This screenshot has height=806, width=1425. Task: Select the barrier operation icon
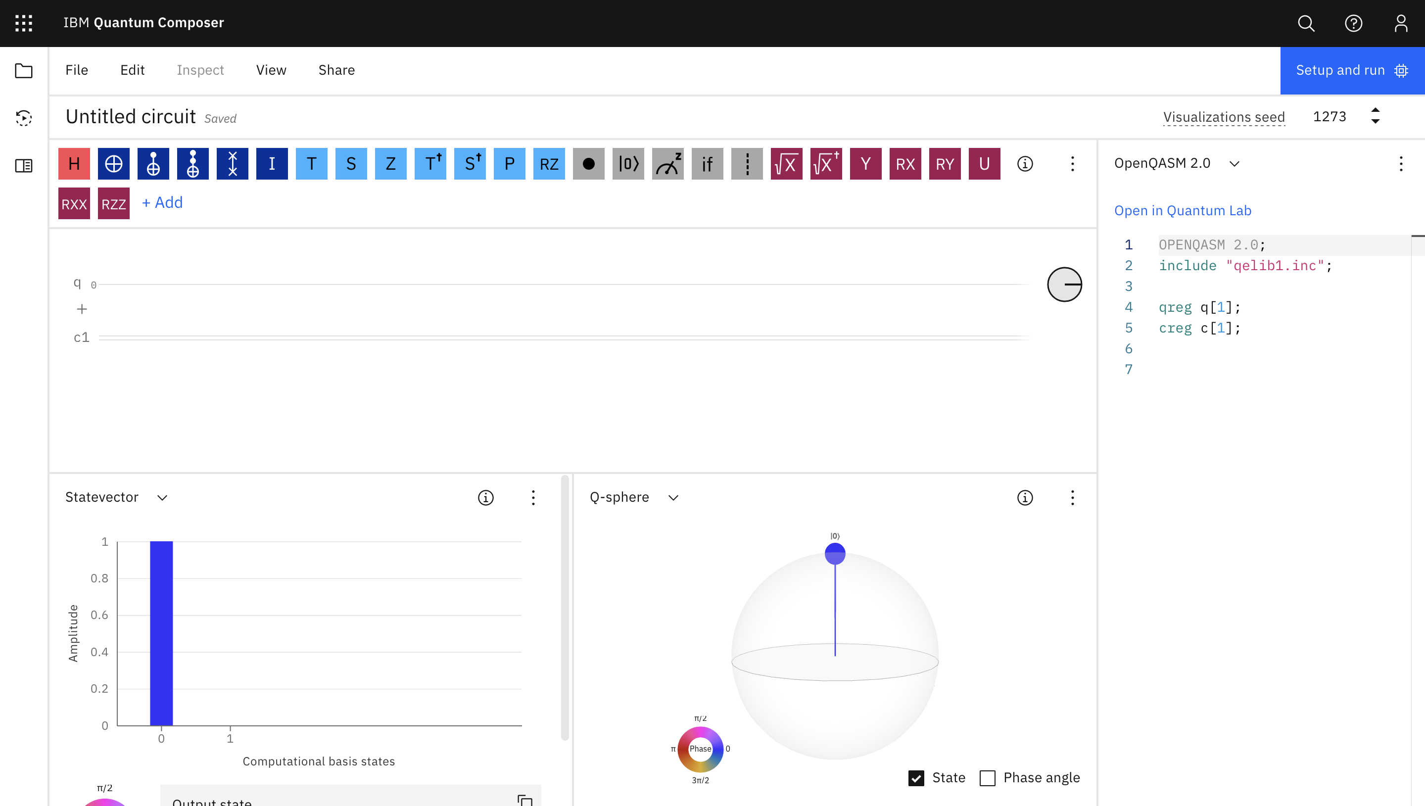click(747, 164)
